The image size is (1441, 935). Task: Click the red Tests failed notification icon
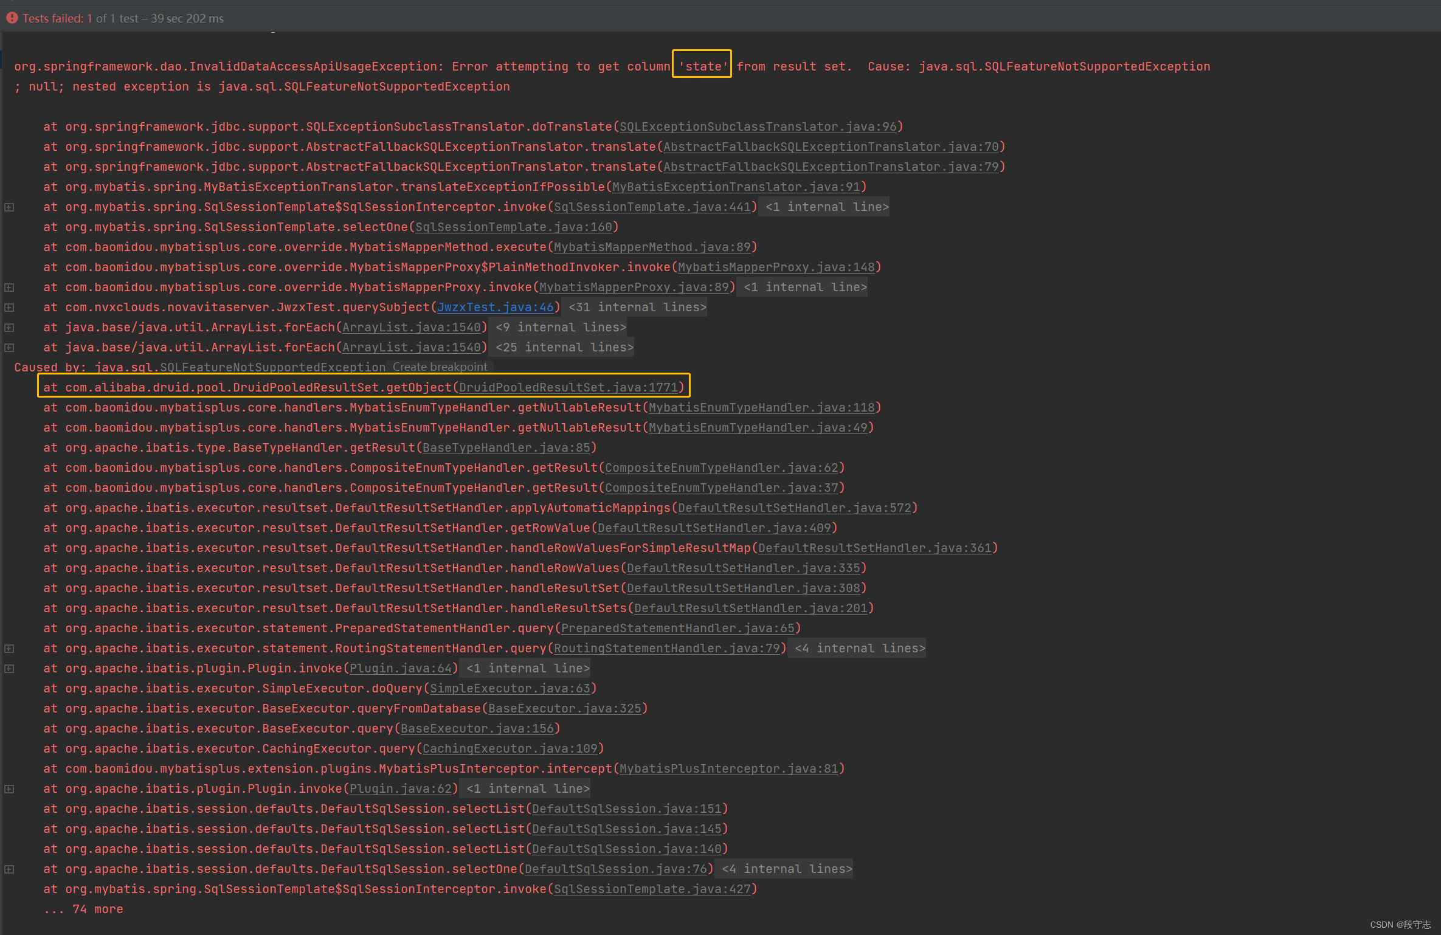(12, 18)
